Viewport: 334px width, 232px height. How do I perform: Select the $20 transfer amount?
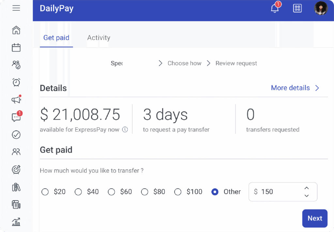point(45,192)
